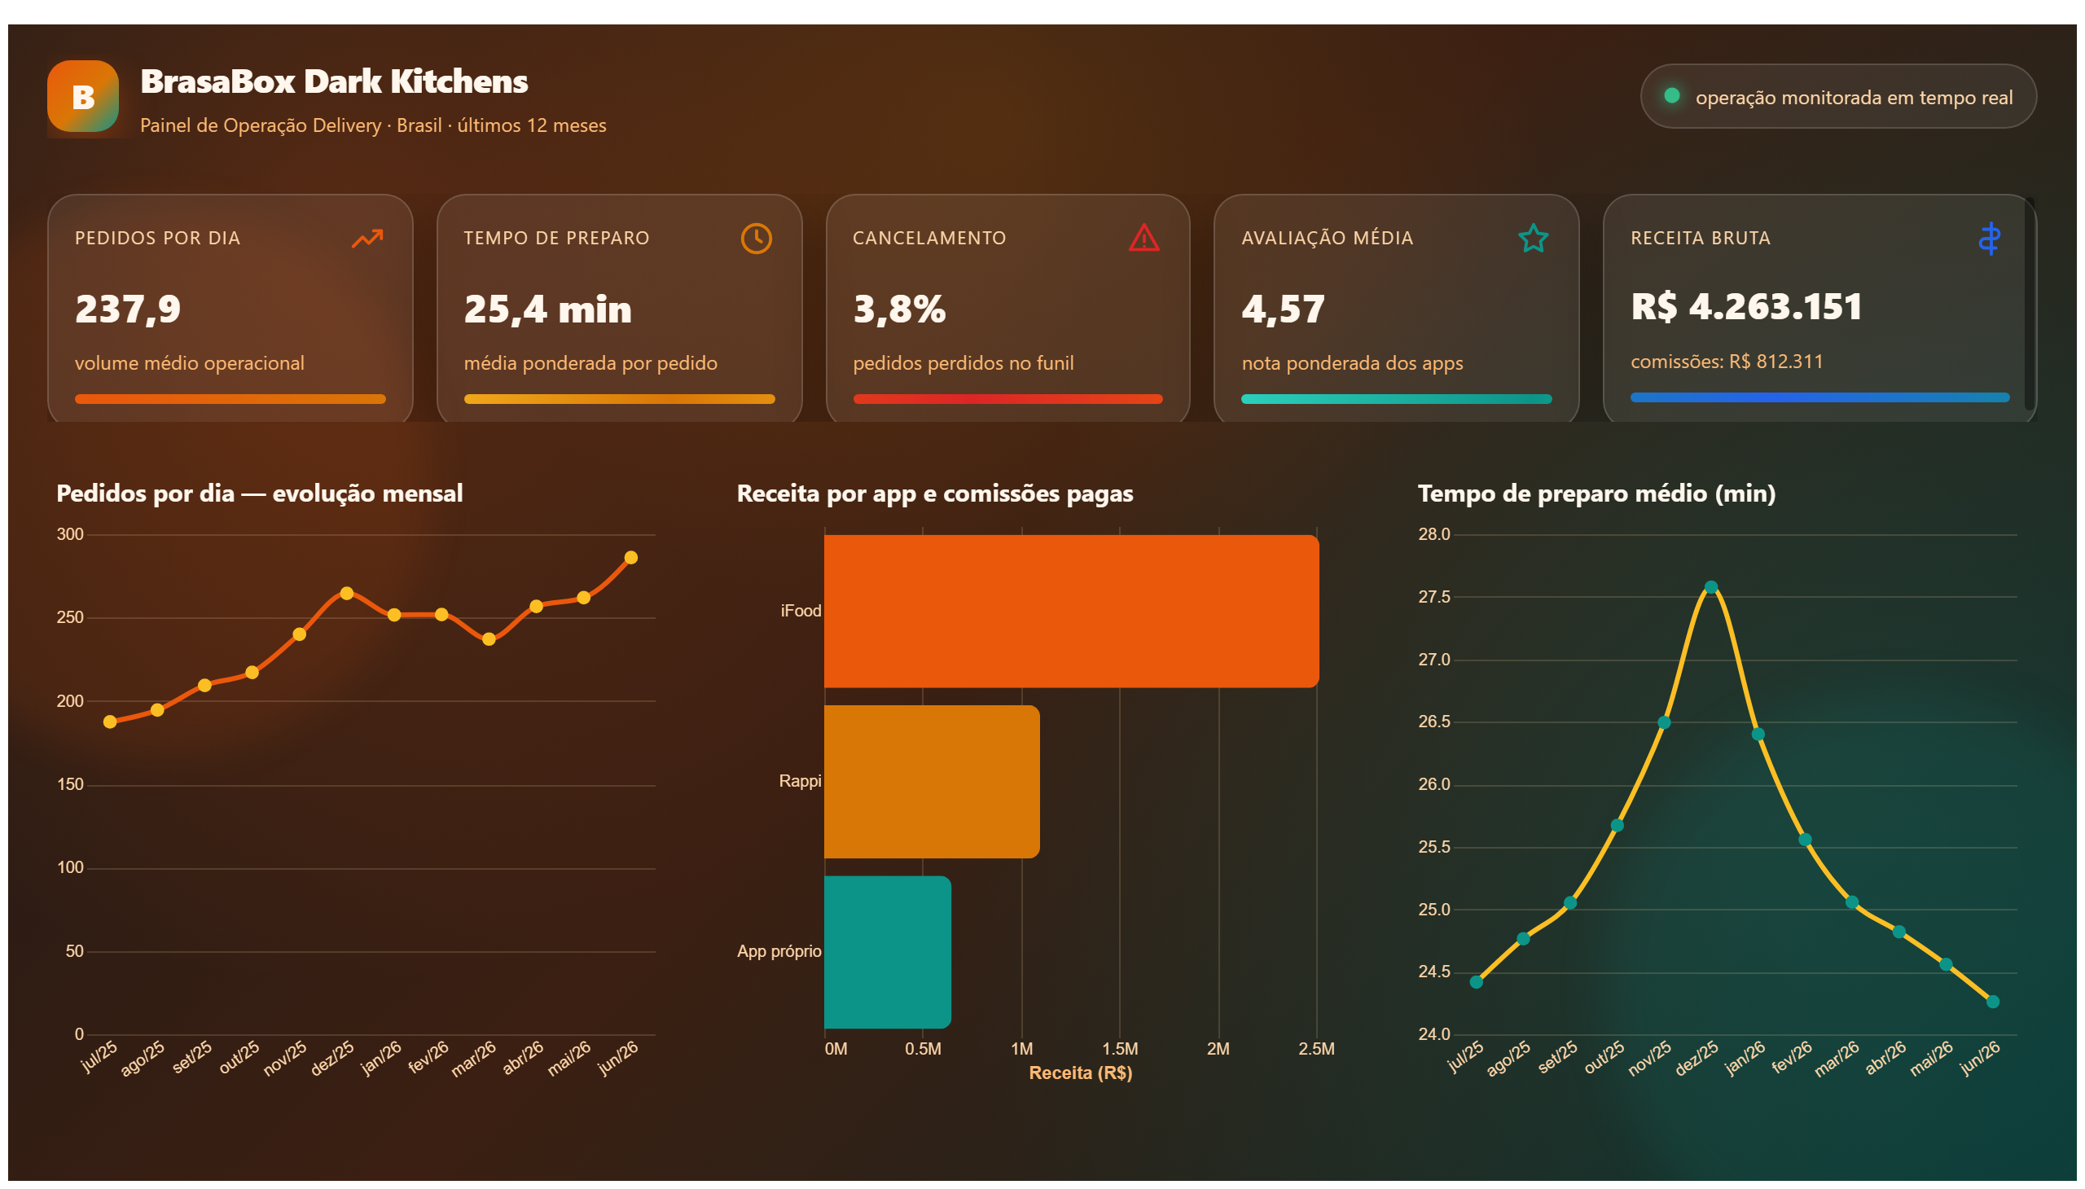Click the jul/25 point on prep time chart

1477,982
